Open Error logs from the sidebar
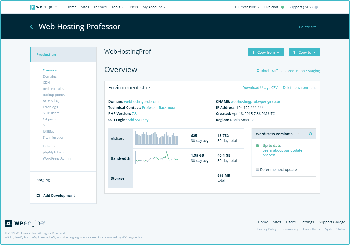 50,107
